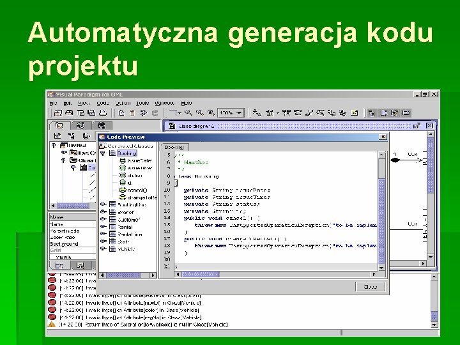Image resolution: width=460 pixels, height=345 pixels.
Task: Open the Edit menu
Action: click(67, 103)
